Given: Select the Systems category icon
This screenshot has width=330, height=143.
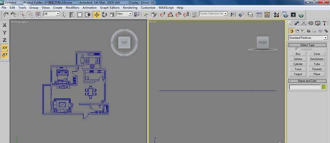Looking at the screenshot, I should (326, 31).
